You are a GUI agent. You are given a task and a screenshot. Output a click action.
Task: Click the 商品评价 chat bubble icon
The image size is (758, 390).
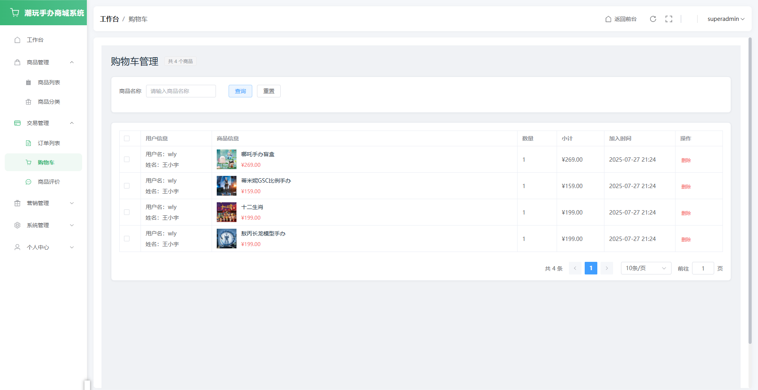click(x=28, y=182)
